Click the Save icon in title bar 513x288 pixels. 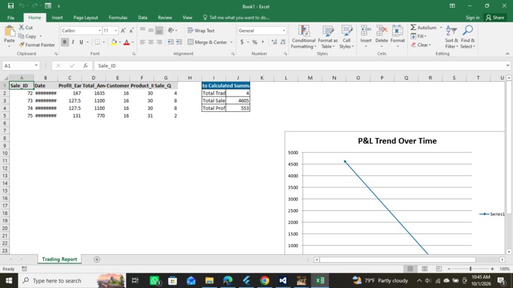tap(11, 6)
